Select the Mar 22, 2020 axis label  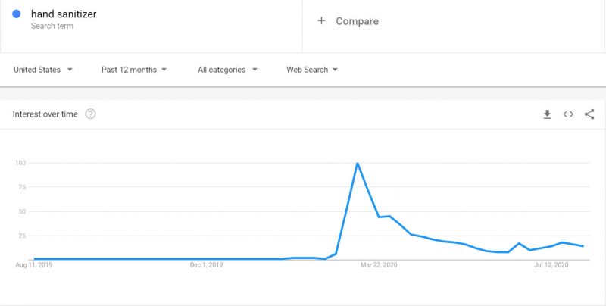379,265
